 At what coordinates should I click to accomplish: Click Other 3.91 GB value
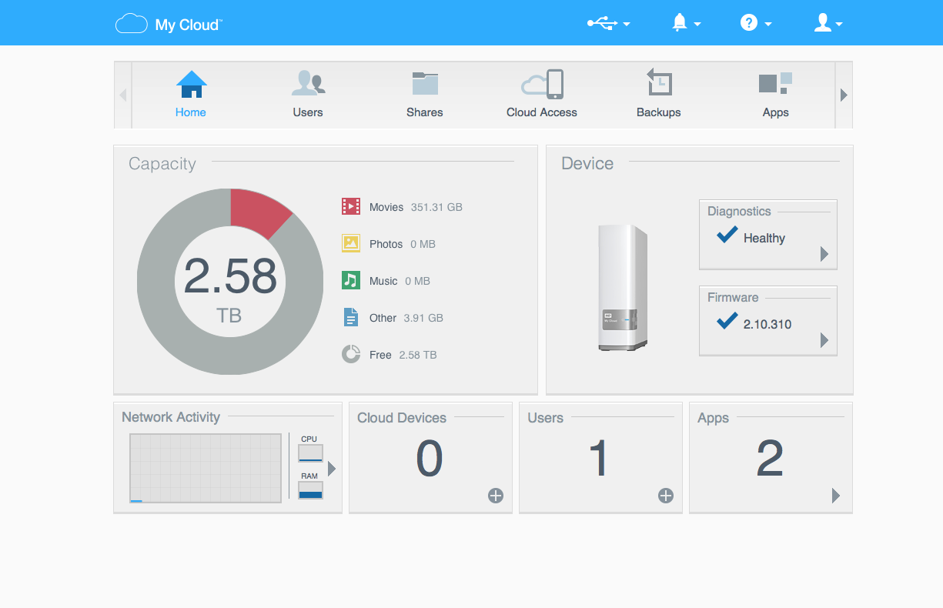point(423,318)
